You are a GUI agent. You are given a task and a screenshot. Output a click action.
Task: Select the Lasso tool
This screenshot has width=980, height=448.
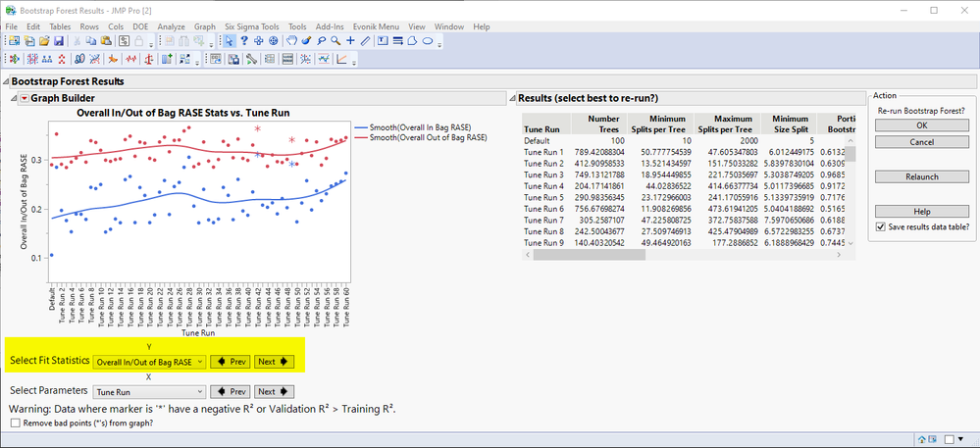[x=321, y=41]
